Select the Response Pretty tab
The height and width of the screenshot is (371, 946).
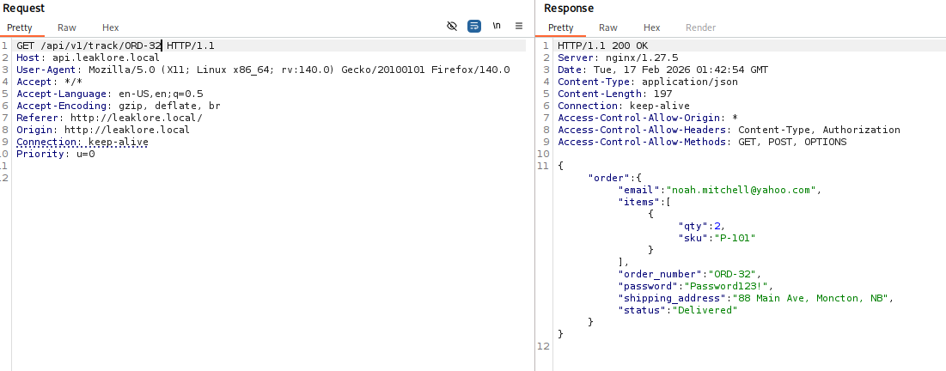(x=561, y=27)
